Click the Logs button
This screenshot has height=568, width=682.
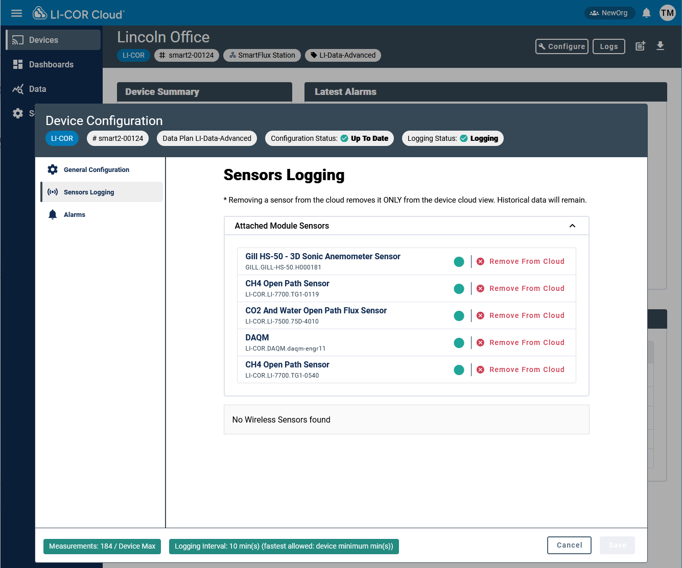point(609,46)
